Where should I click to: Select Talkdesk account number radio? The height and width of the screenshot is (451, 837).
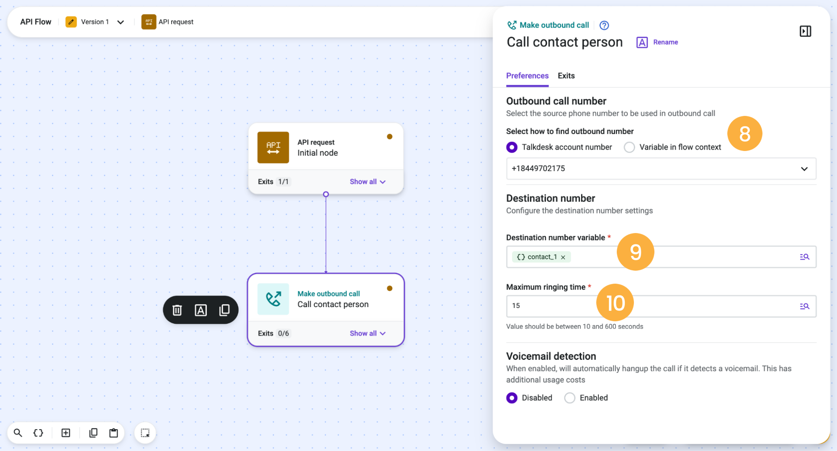coord(512,147)
